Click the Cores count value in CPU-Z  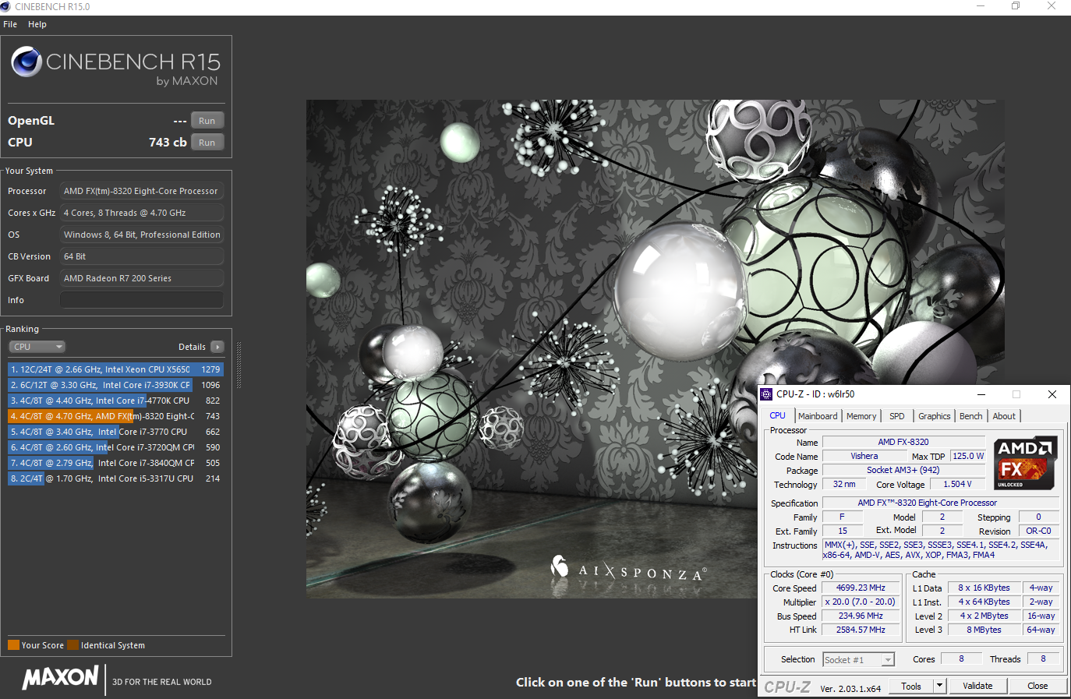[x=961, y=659]
